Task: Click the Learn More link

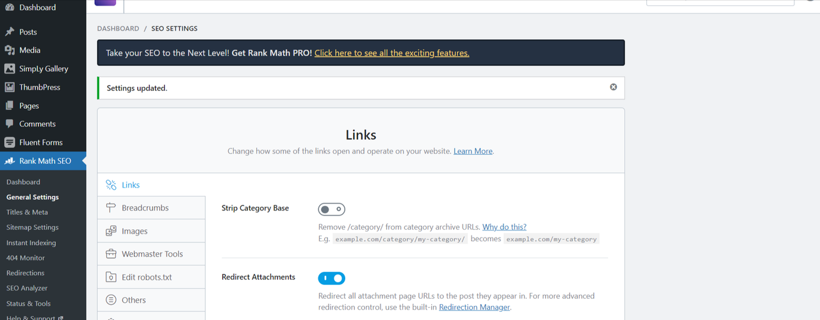Action: [x=473, y=151]
